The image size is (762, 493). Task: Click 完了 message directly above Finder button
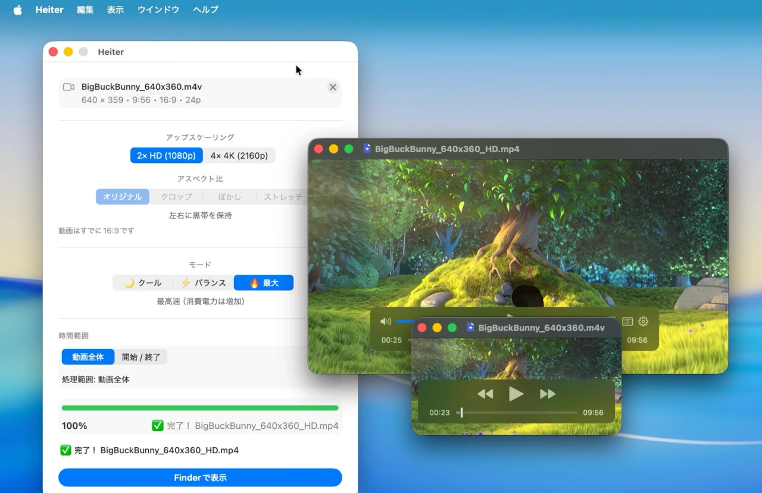pyautogui.click(x=149, y=450)
